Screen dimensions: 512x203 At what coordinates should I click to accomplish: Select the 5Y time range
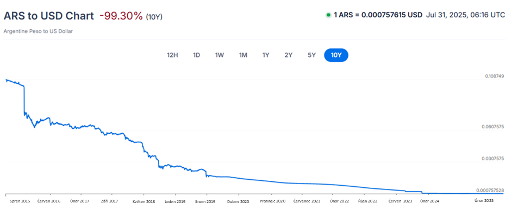311,55
